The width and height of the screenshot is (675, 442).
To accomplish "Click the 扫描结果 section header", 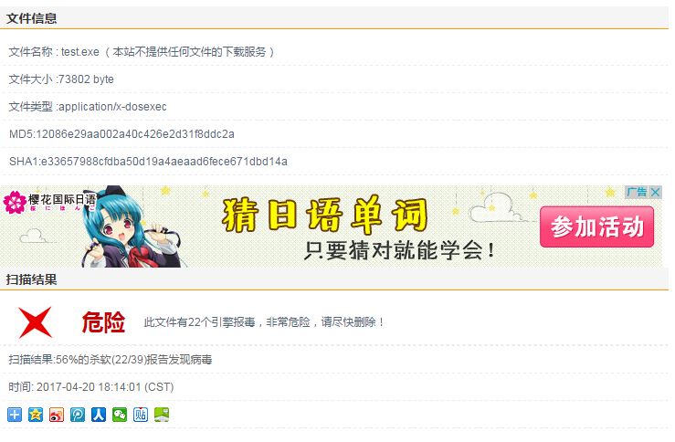I will pyautogui.click(x=31, y=279).
